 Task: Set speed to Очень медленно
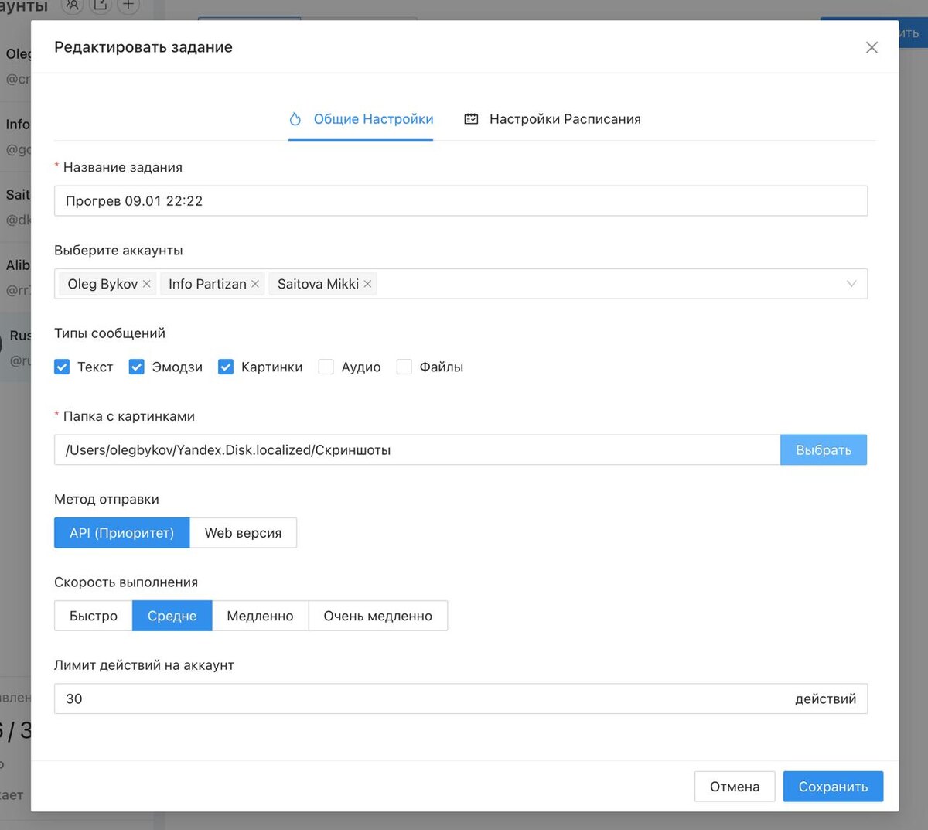click(377, 616)
